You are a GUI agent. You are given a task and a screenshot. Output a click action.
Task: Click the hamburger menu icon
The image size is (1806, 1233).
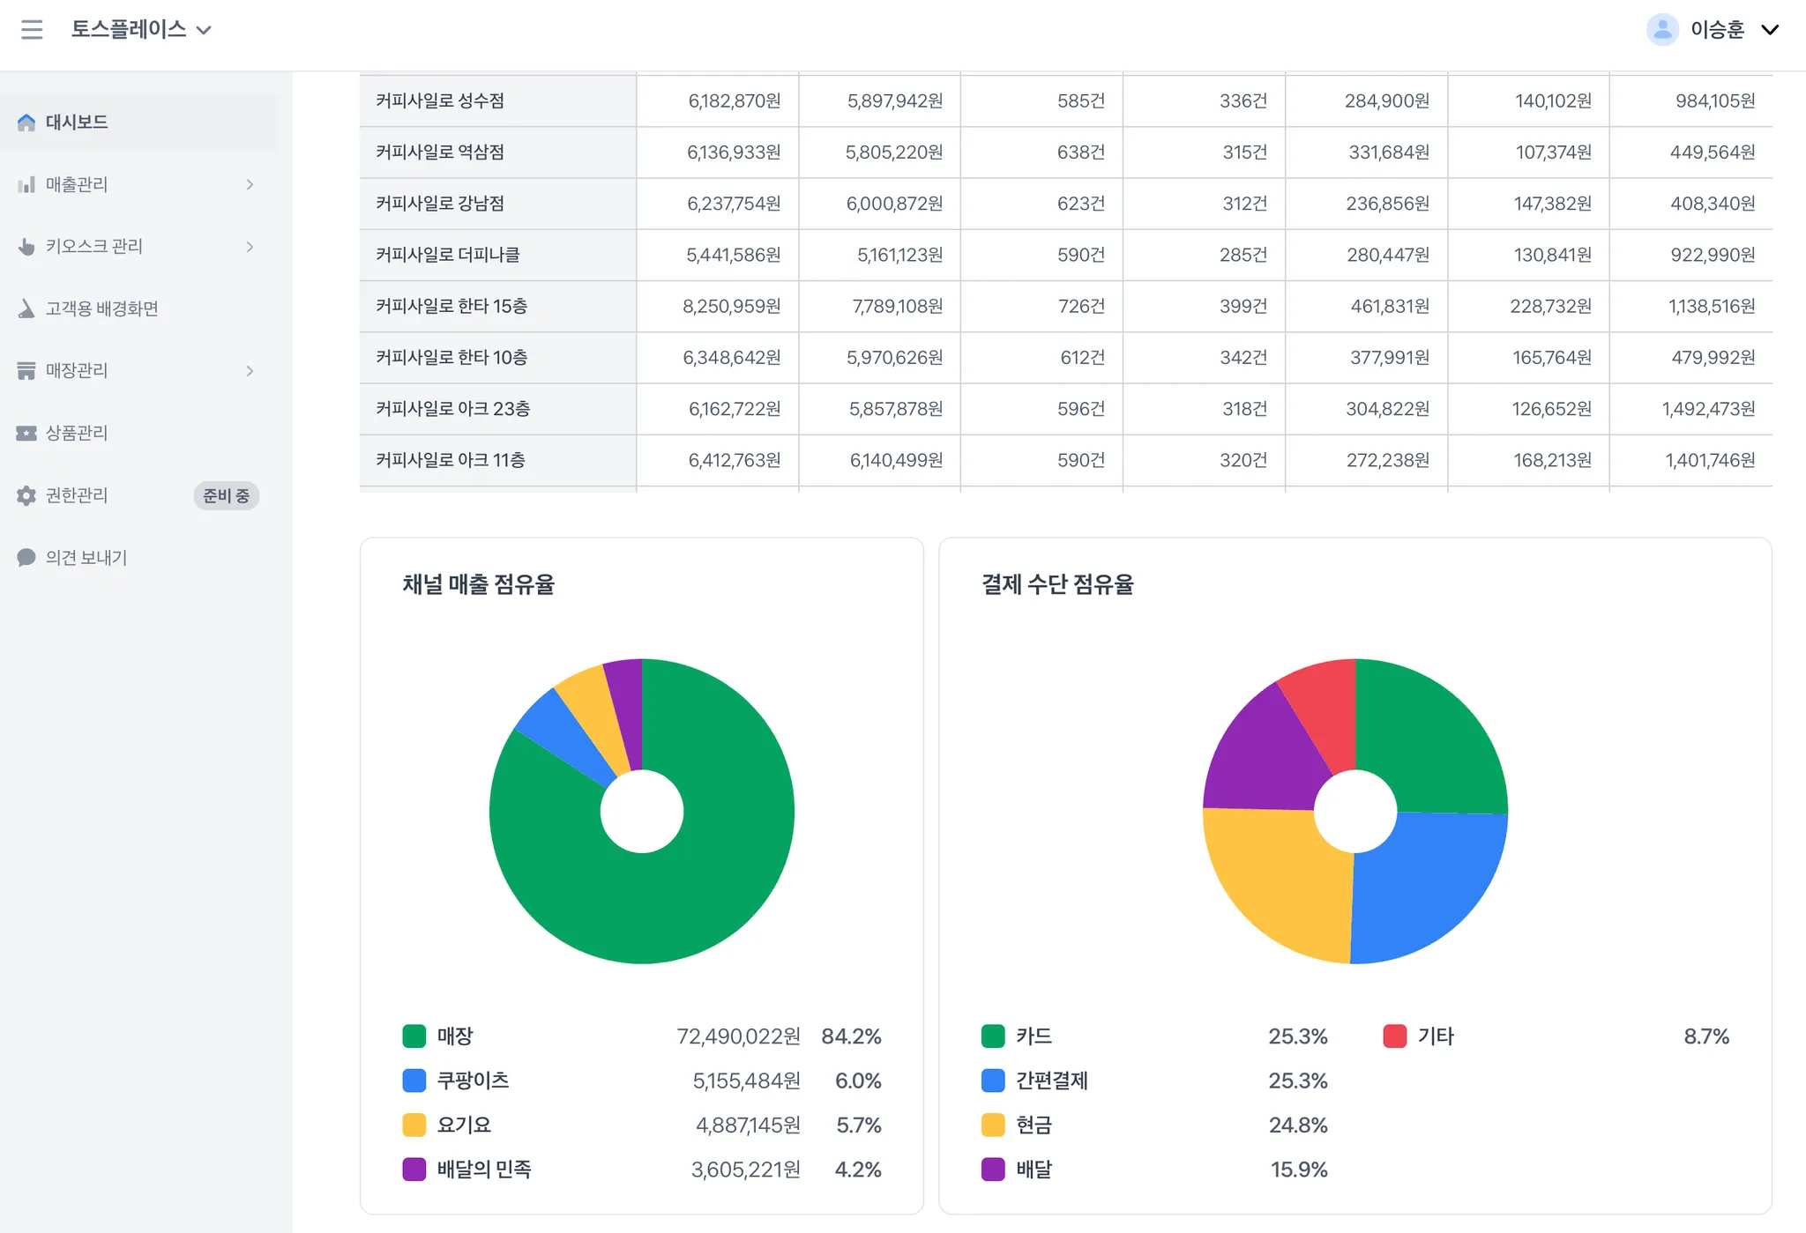click(32, 30)
